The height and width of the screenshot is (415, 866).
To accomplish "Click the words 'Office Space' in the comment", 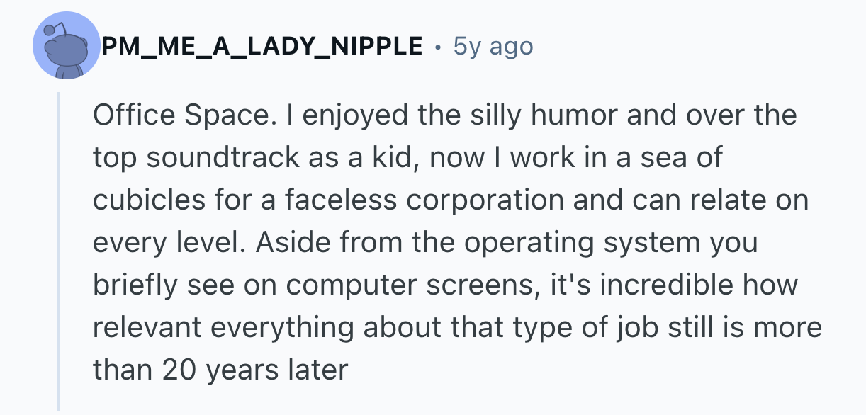I will 181,115.
